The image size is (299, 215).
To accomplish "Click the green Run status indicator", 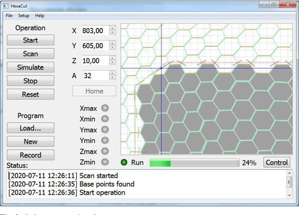I will click(124, 163).
